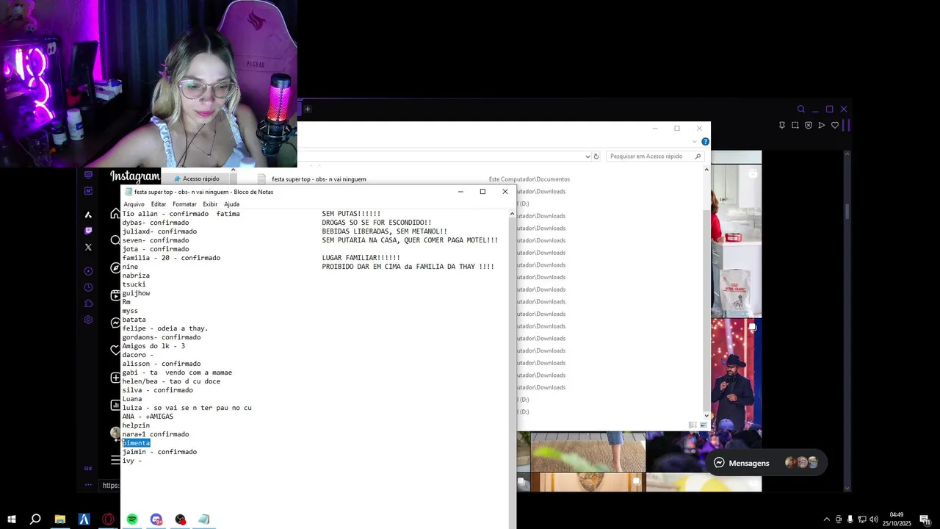The width and height of the screenshot is (940, 529).
Task: Open Instagram Messages heart notifications icon
Action: click(115, 350)
